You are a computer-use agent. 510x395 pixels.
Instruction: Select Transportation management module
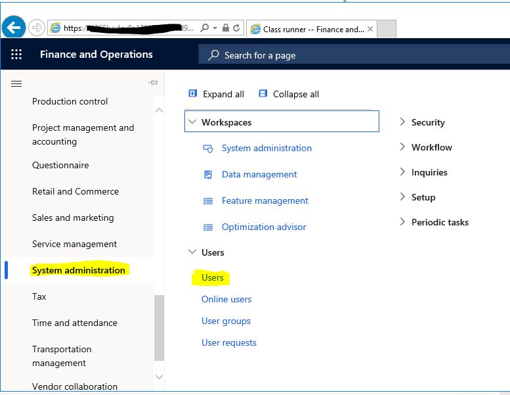pos(62,356)
